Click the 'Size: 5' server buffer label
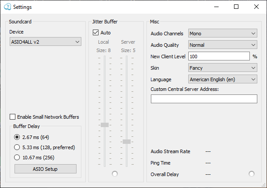 128,50
